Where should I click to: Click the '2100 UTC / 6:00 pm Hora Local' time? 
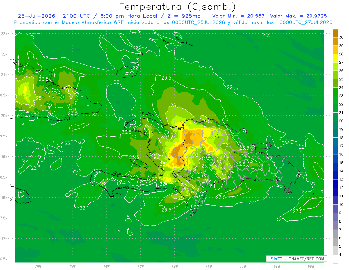pos(110,16)
